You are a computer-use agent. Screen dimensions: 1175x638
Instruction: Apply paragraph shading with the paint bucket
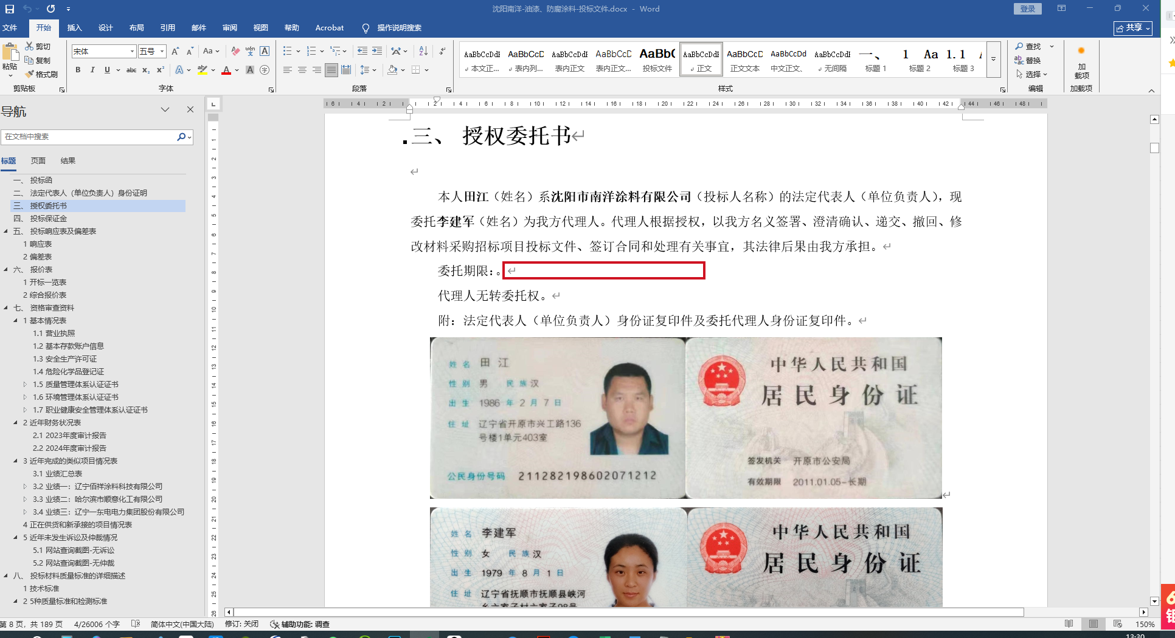tap(393, 70)
